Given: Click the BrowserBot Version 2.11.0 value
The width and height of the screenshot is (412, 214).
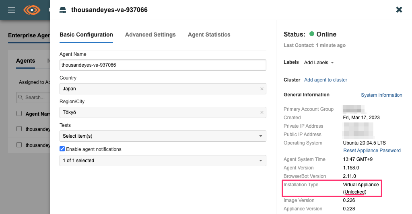Looking at the screenshot, I should click(350, 176).
